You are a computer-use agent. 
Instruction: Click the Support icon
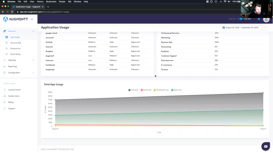(x=5, y=109)
